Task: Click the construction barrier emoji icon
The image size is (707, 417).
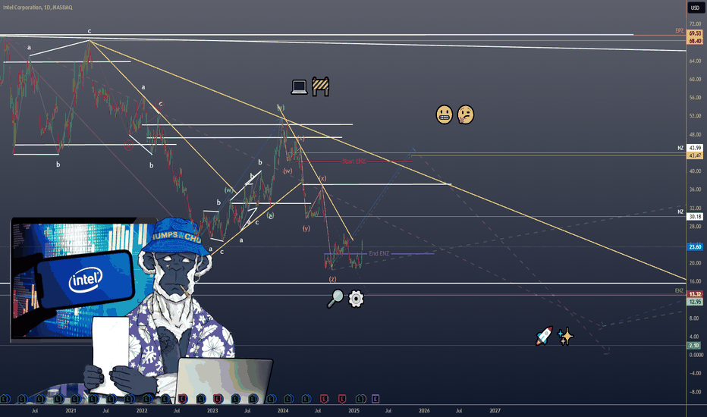Action: 321,86
